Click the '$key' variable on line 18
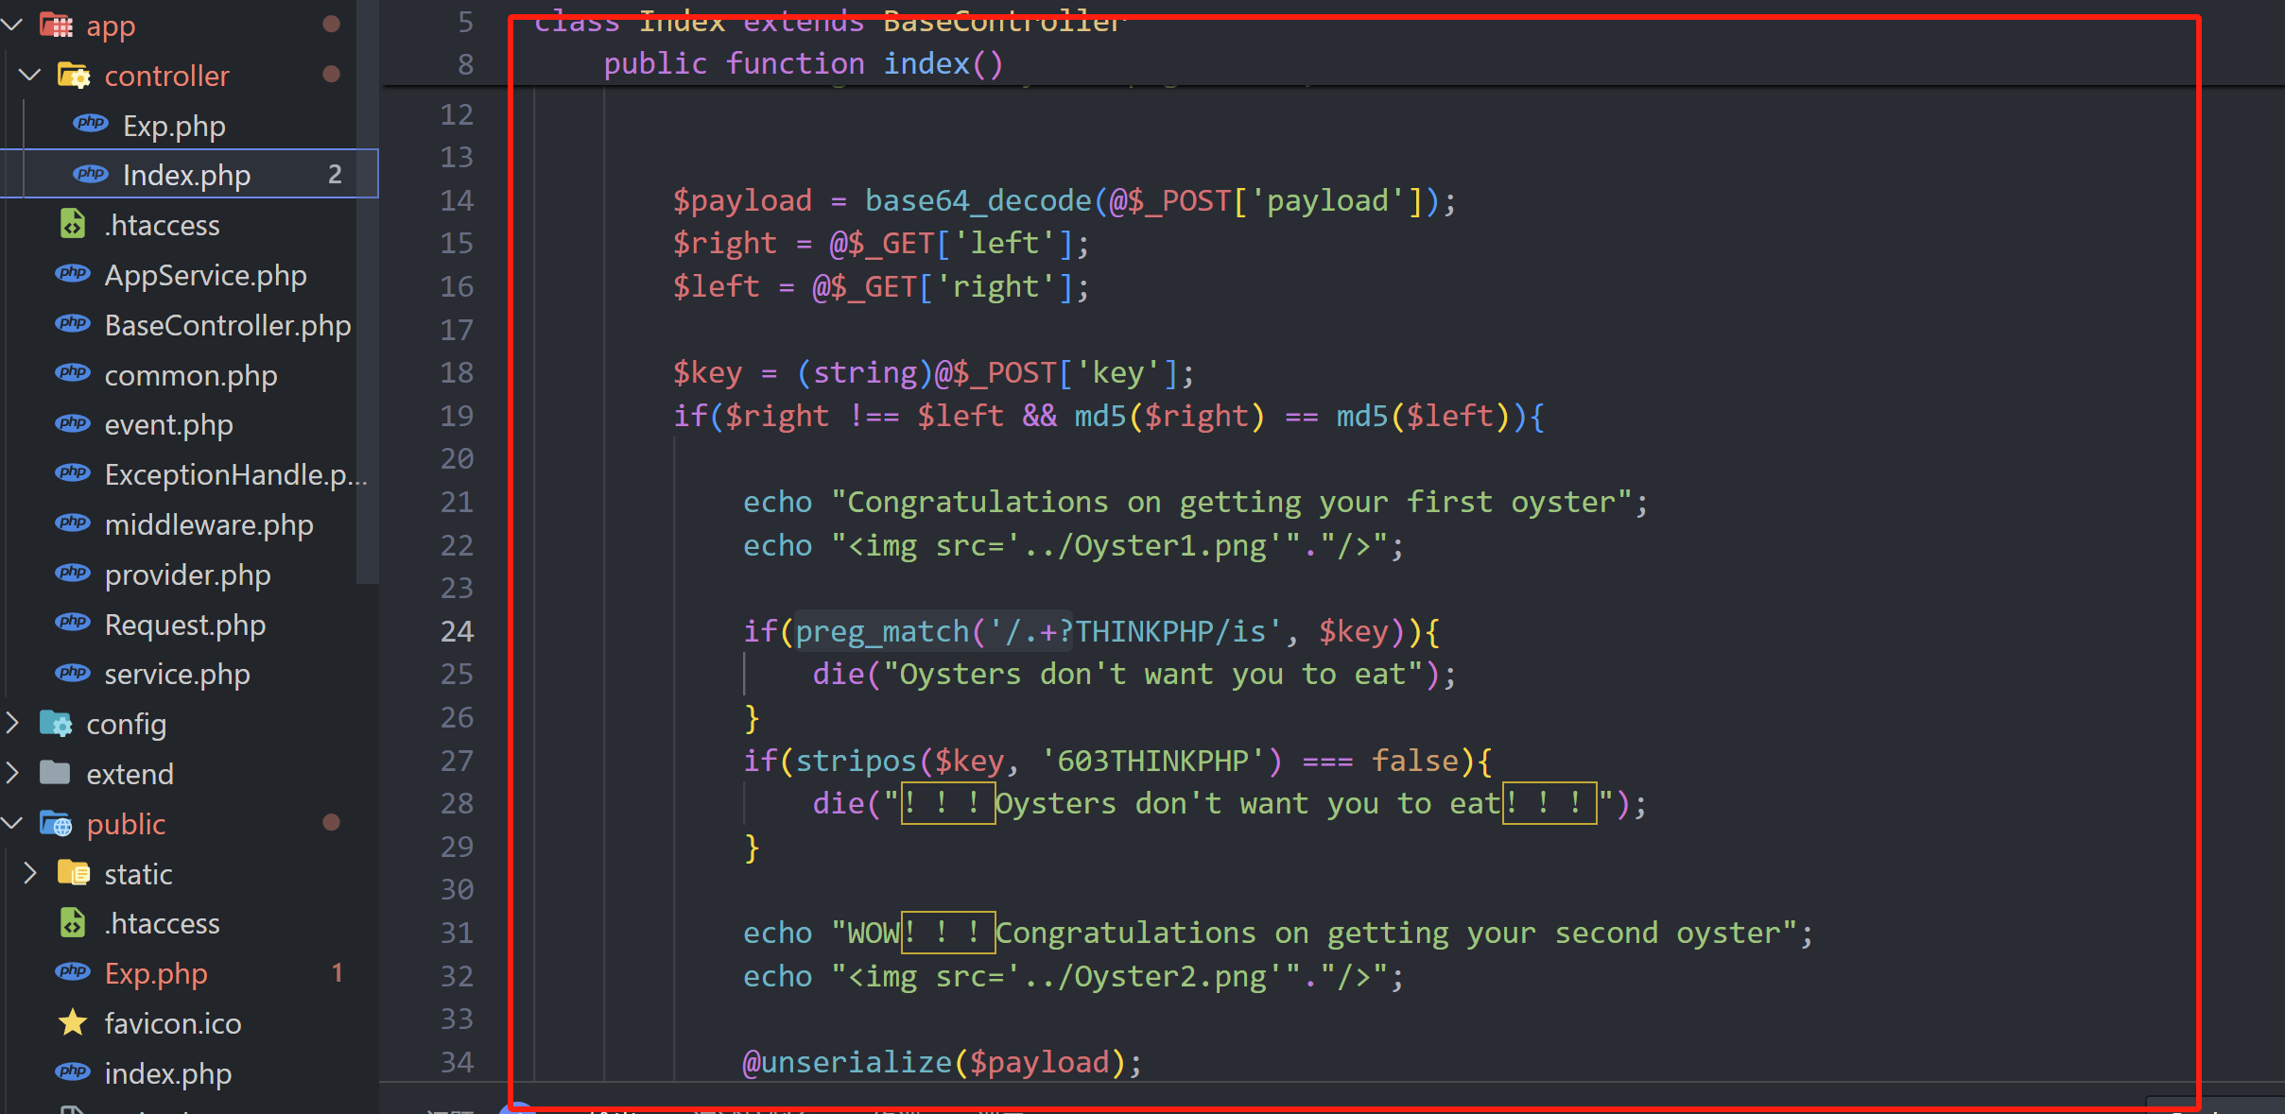 tap(707, 372)
